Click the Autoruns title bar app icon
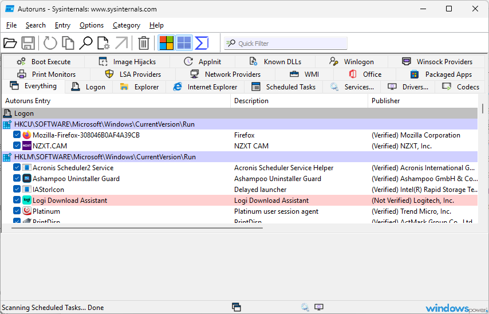 click(10, 9)
